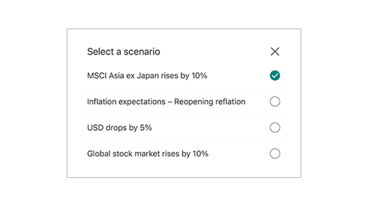
Task: Click the MSCI Asia scenario list entry
Action: [184, 75]
